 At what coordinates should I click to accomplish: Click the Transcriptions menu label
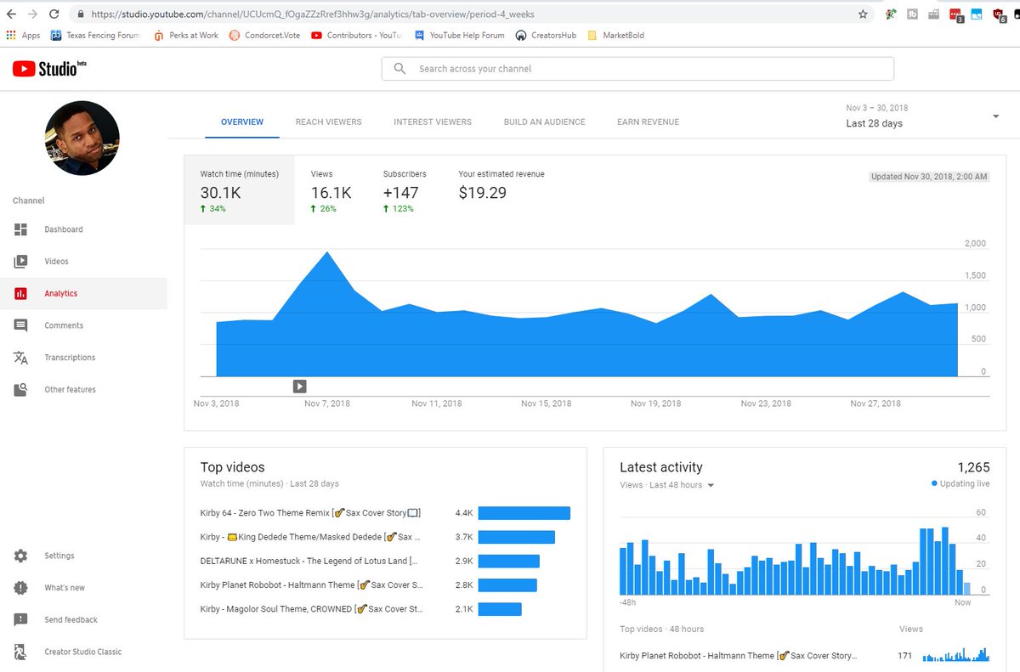pyautogui.click(x=70, y=358)
